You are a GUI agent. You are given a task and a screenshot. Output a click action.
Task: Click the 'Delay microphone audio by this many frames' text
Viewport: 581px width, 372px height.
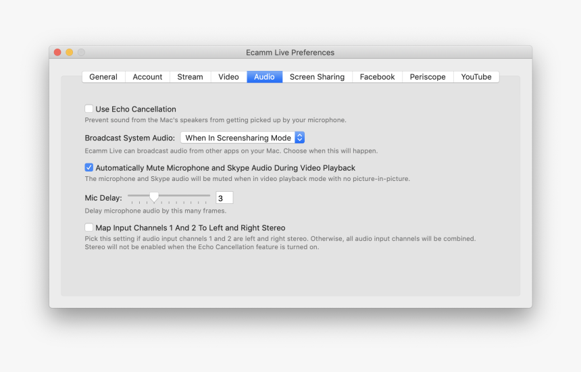pyautogui.click(x=155, y=211)
